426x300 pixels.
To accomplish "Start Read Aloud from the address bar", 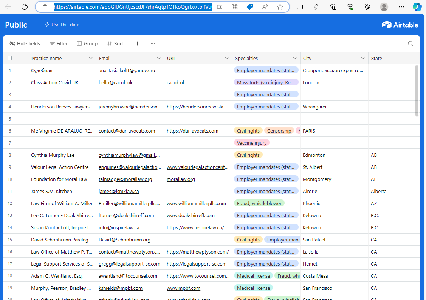I will point(265,7).
